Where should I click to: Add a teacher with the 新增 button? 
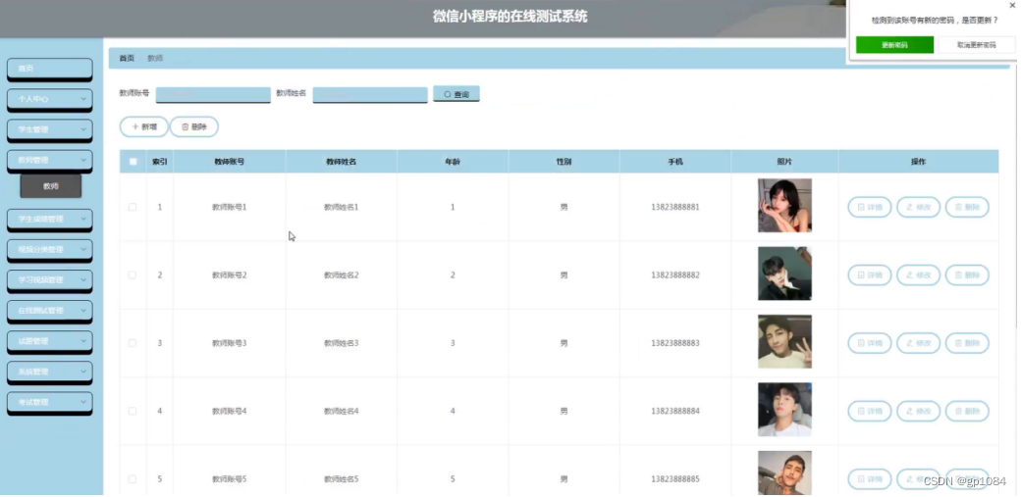[144, 126]
